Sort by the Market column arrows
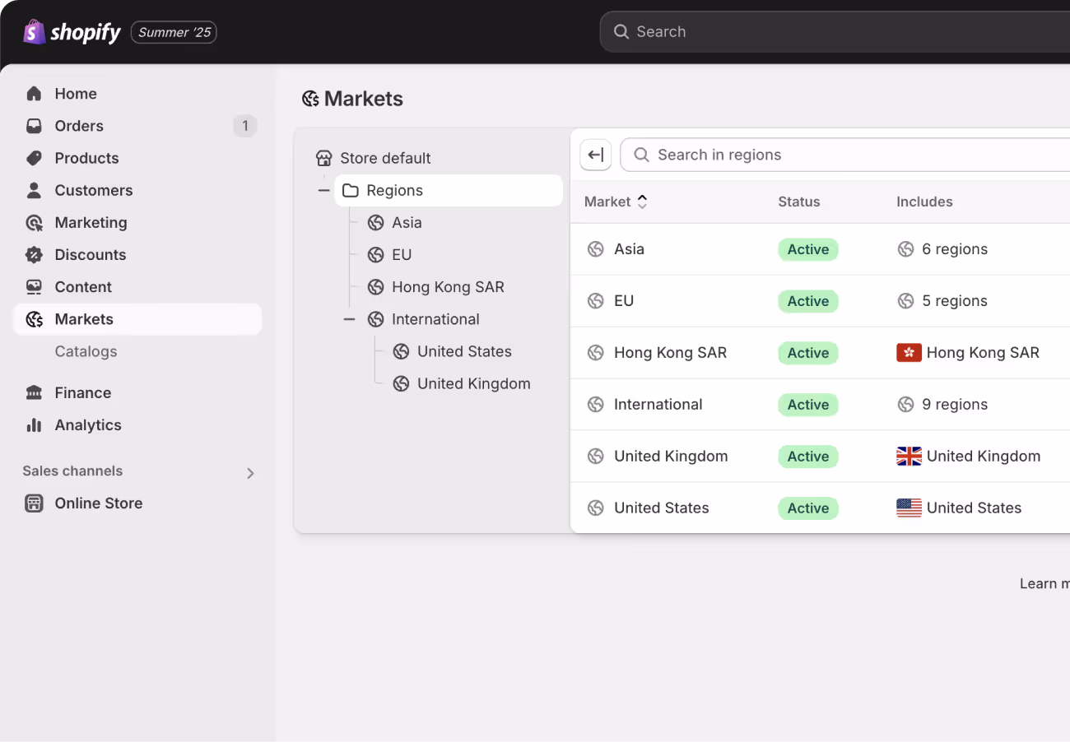Image resolution: width=1070 pixels, height=742 pixels. (642, 202)
